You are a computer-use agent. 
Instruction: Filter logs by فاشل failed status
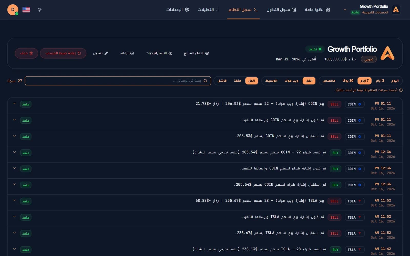click(222, 81)
